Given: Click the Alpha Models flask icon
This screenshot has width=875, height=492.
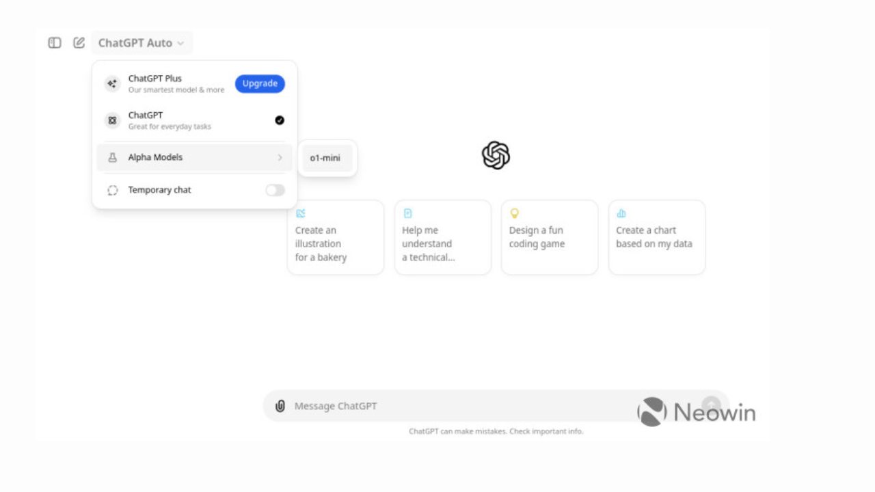Looking at the screenshot, I should pyautogui.click(x=113, y=157).
